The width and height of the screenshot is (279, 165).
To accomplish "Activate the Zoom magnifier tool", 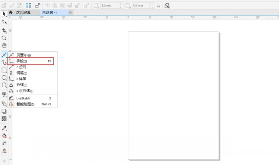I will [4, 38].
